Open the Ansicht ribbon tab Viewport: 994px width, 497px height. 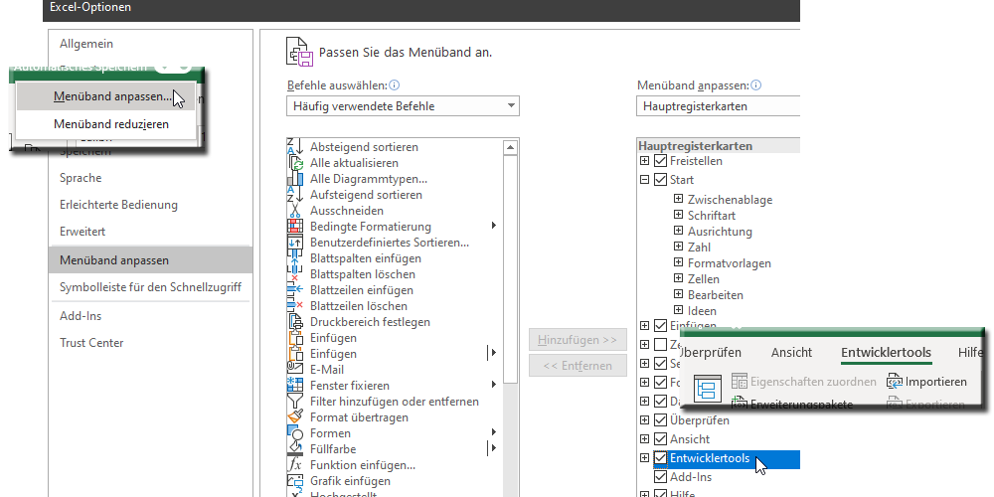point(791,353)
